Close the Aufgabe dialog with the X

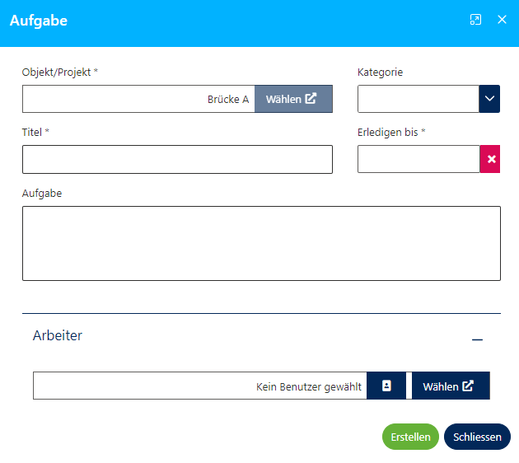[x=502, y=20]
